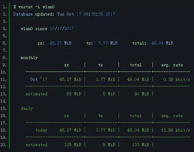Click the Oct '17 month label
The height and width of the screenshot is (152, 194).
(39, 79)
